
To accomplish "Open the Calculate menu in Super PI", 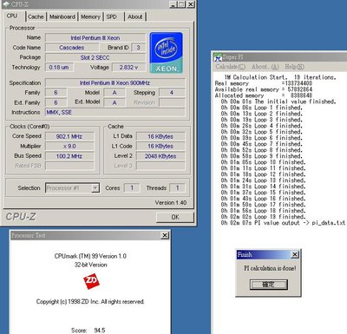I will pyautogui.click(x=231, y=67).
